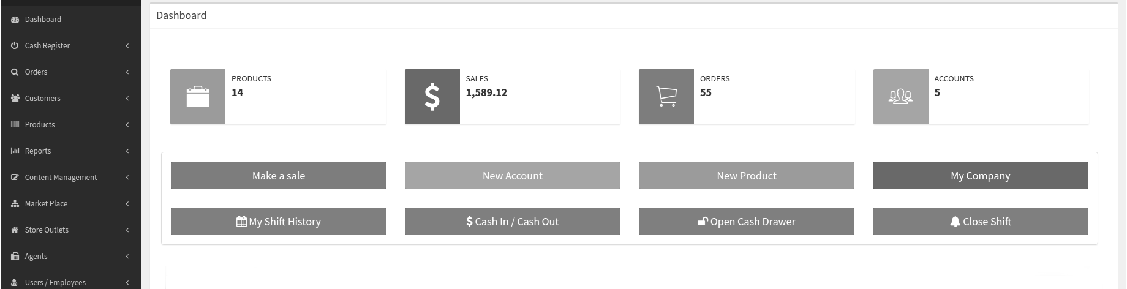Expand the Market Place chevron
The image size is (1127, 289).
click(127, 204)
